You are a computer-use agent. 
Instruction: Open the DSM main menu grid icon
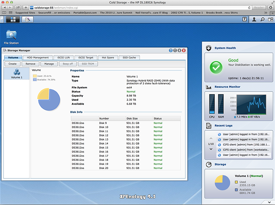click(13, 19)
